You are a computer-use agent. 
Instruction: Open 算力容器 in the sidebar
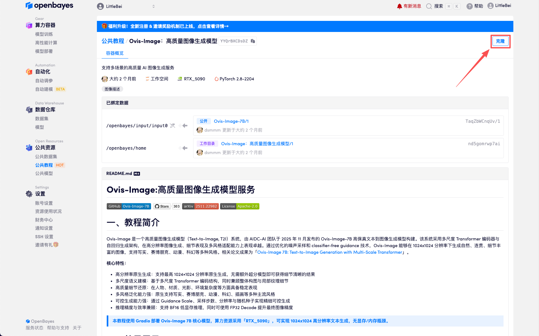(45, 25)
